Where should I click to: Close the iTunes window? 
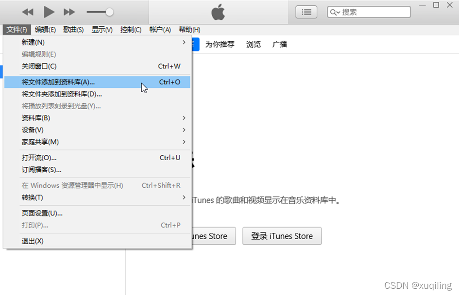450,5
